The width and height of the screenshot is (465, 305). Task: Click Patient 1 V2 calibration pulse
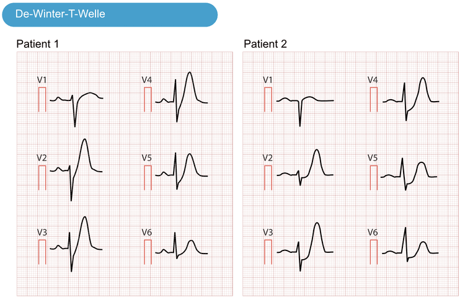click(42, 178)
